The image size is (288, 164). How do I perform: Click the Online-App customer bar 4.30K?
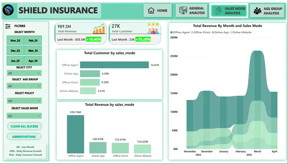coord(90,74)
